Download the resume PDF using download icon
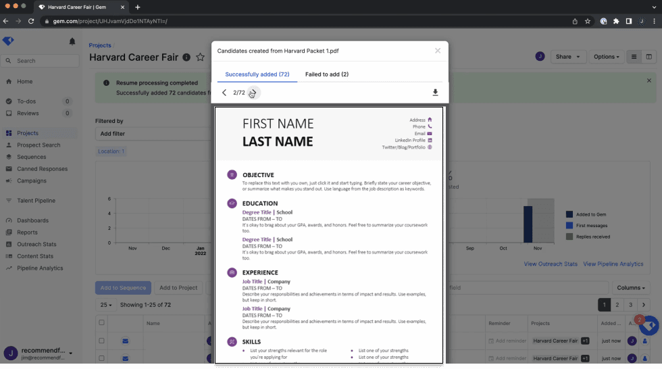The width and height of the screenshot is (662, 369). (x=435, y=93)
